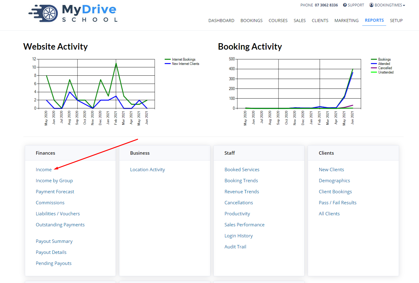Open the Booked Services report
The image size is (419, 283).
(x=242, y=170)
